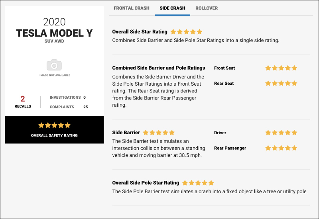Image resolution: width=319 pixels, height=219 pixels.
Task: Click the Driver star rating
Action: pos(281,133)
